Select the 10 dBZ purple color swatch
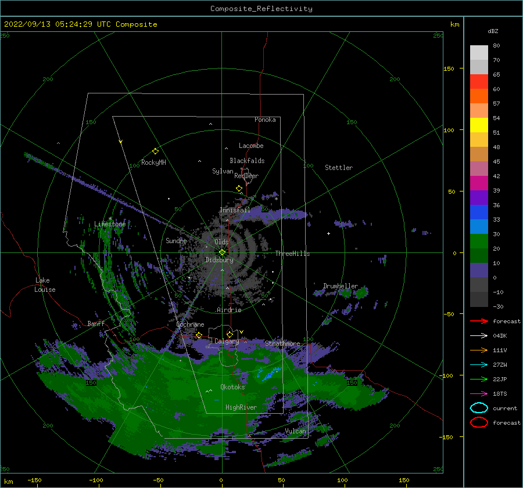Screen dimensions: 523x488 tap(479, 270)
